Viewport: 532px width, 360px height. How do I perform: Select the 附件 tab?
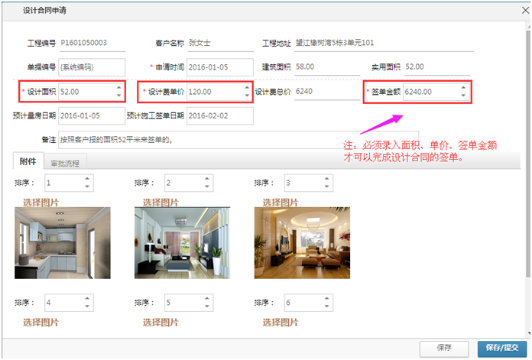tap(28, 162)
